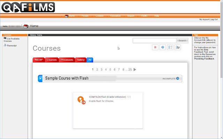Switch to the Processes tab
The width and height of the screenshot is (223, 139).
click(x=67, y=60)
